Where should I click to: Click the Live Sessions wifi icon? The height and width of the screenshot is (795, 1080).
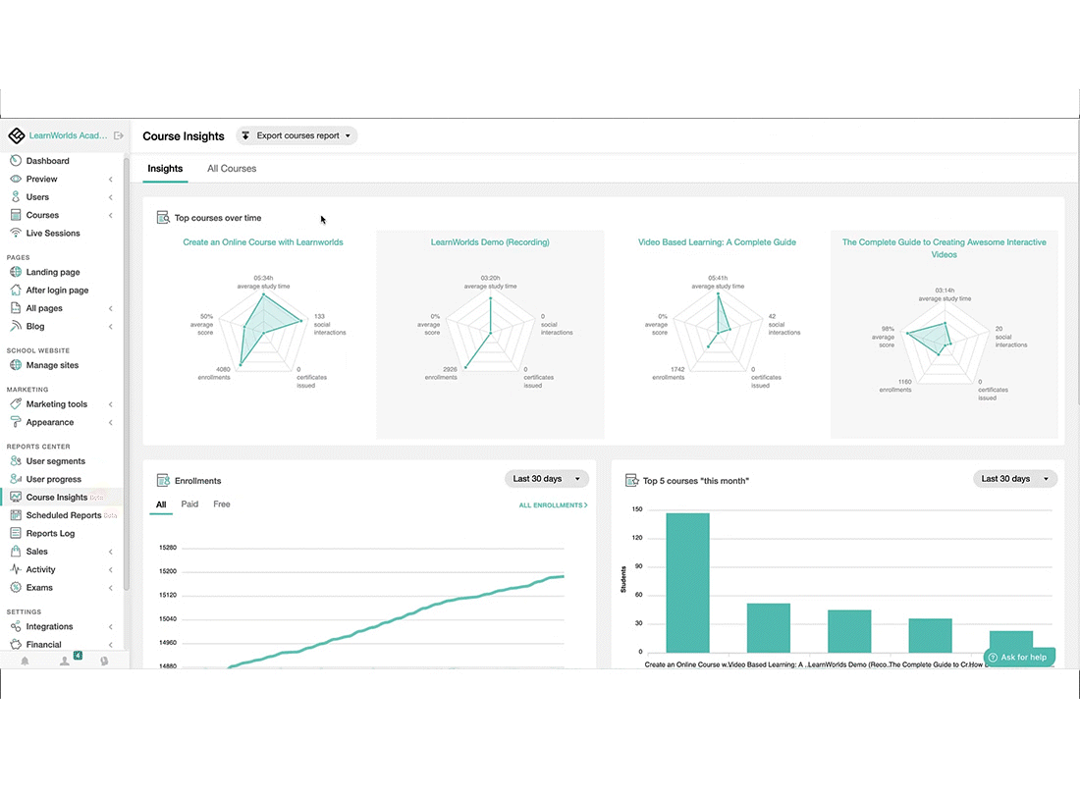coord(16,234)
